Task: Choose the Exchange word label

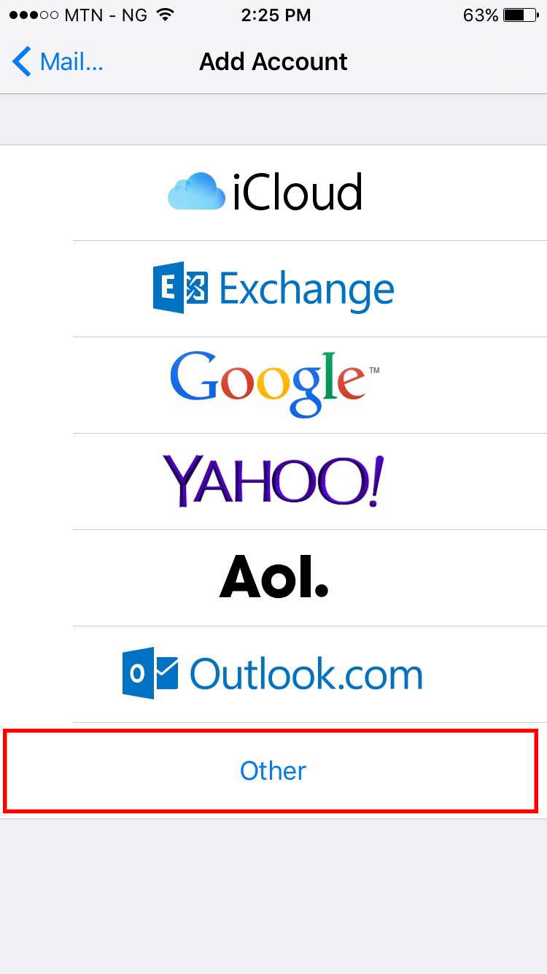Action: click(306, 289)
